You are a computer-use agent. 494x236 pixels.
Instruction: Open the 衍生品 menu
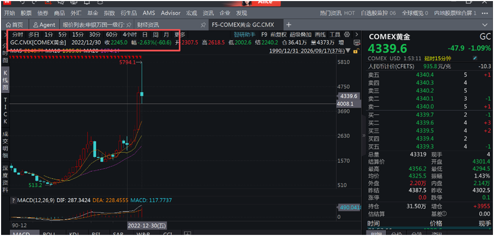(128, 13)
